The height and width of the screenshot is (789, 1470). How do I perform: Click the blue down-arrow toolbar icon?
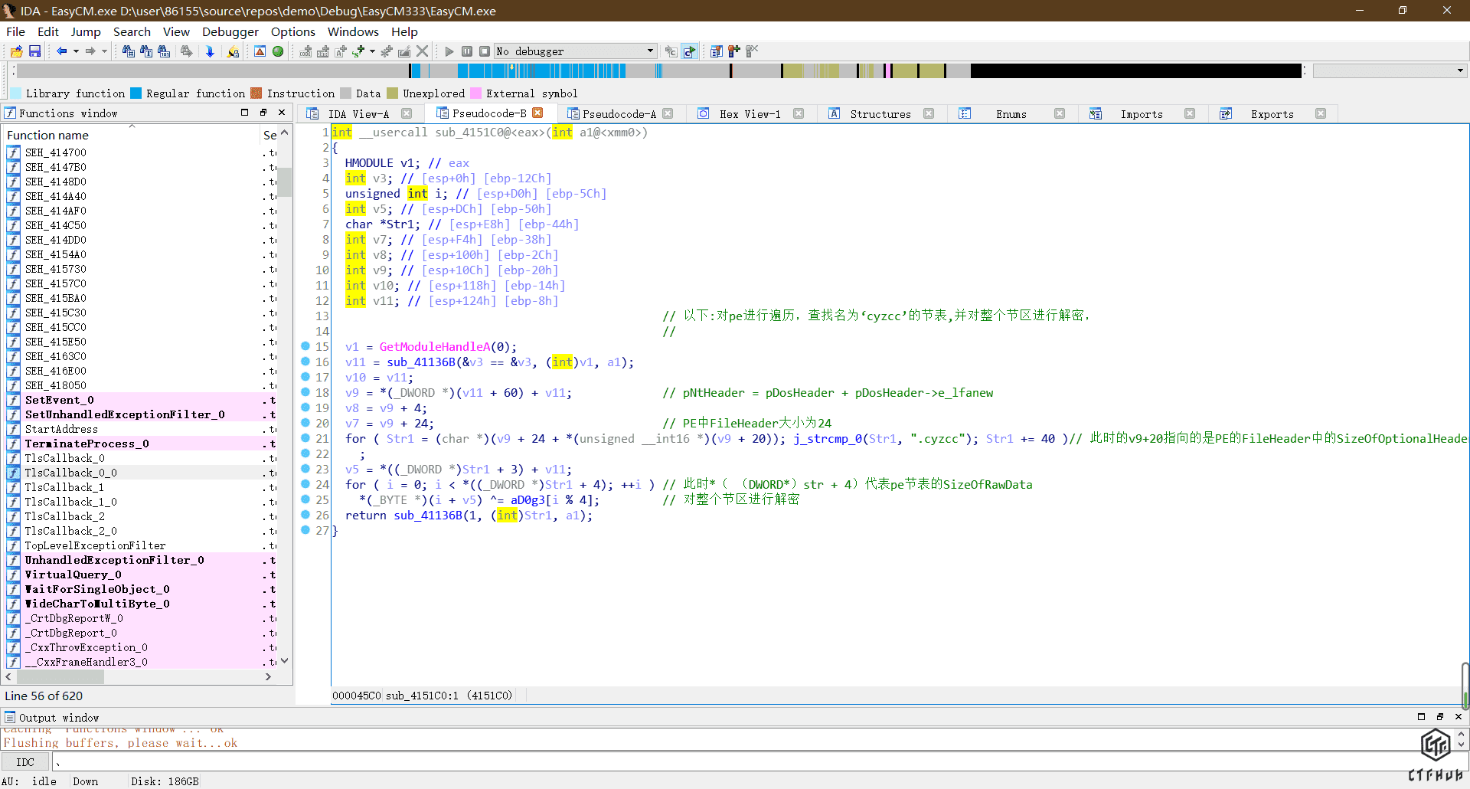coord(210,51)
